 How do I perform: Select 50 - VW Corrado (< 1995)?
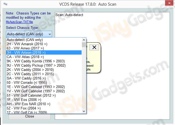point(44,82)
